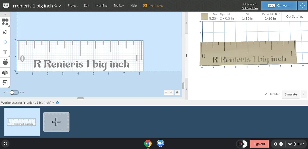Select the Pen drawing tool
The width and height of the screenshot is (308, 149).
coord(5,32)
